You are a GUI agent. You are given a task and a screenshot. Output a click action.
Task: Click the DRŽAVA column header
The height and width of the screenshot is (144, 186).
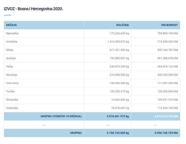click(11, 25)
